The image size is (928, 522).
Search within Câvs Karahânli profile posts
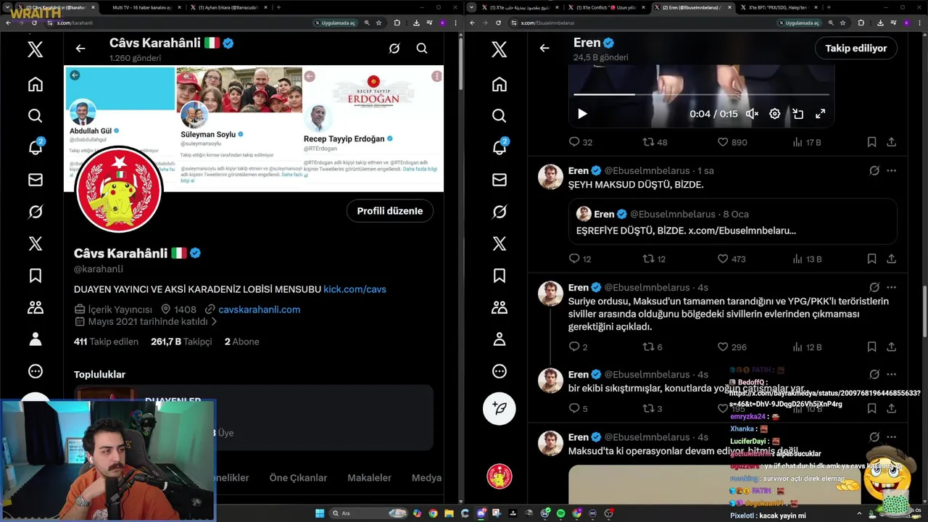click(422, 49)
